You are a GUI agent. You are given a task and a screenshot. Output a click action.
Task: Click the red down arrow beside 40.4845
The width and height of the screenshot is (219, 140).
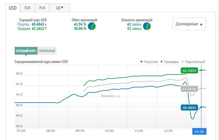46,24
